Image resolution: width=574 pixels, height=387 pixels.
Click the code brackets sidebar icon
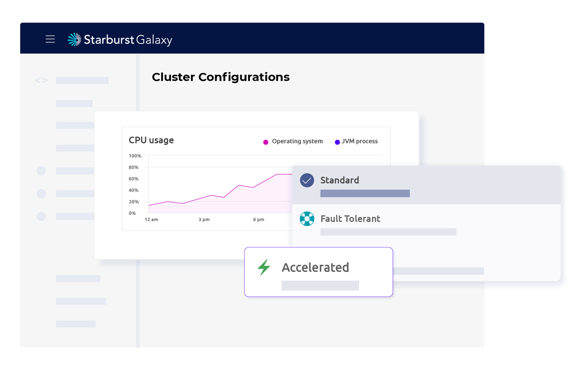point(42,80)
